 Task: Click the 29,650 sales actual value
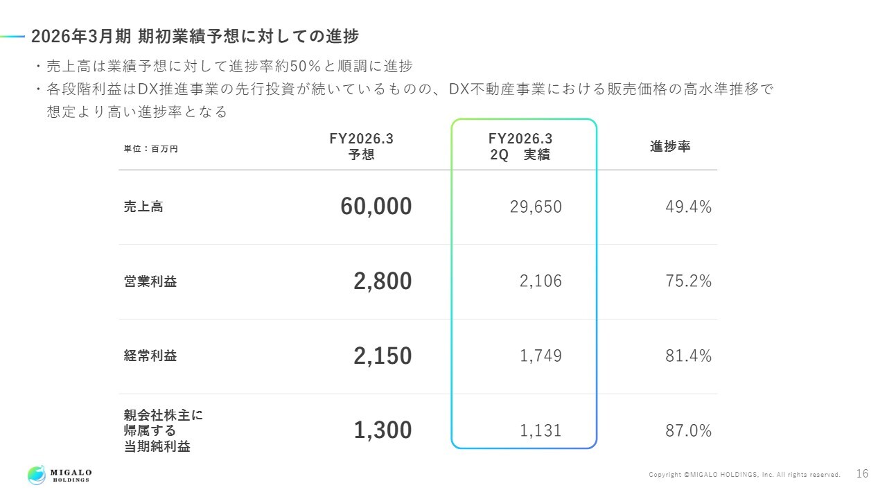click(536, 207)
